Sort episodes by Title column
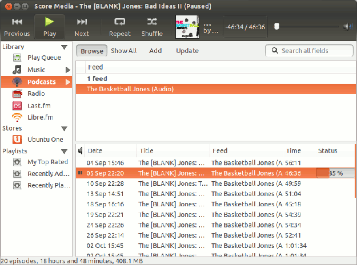The height and width of the screenshot is (265, 357). (x=173, y=150)
